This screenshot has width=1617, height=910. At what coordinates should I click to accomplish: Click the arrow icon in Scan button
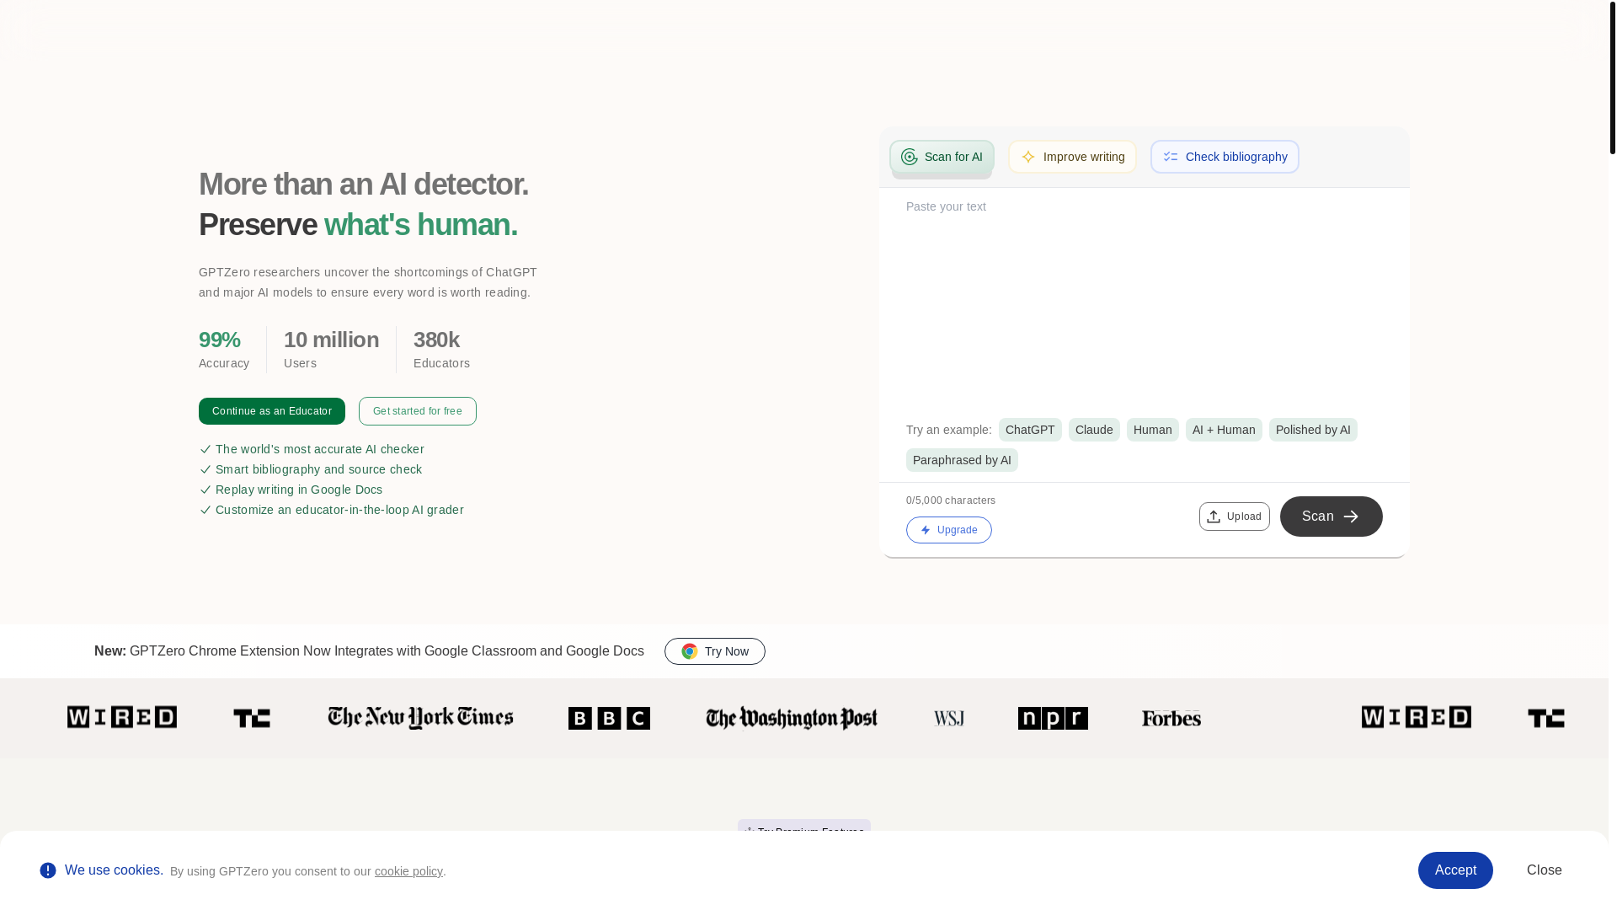coord(1351,517)
